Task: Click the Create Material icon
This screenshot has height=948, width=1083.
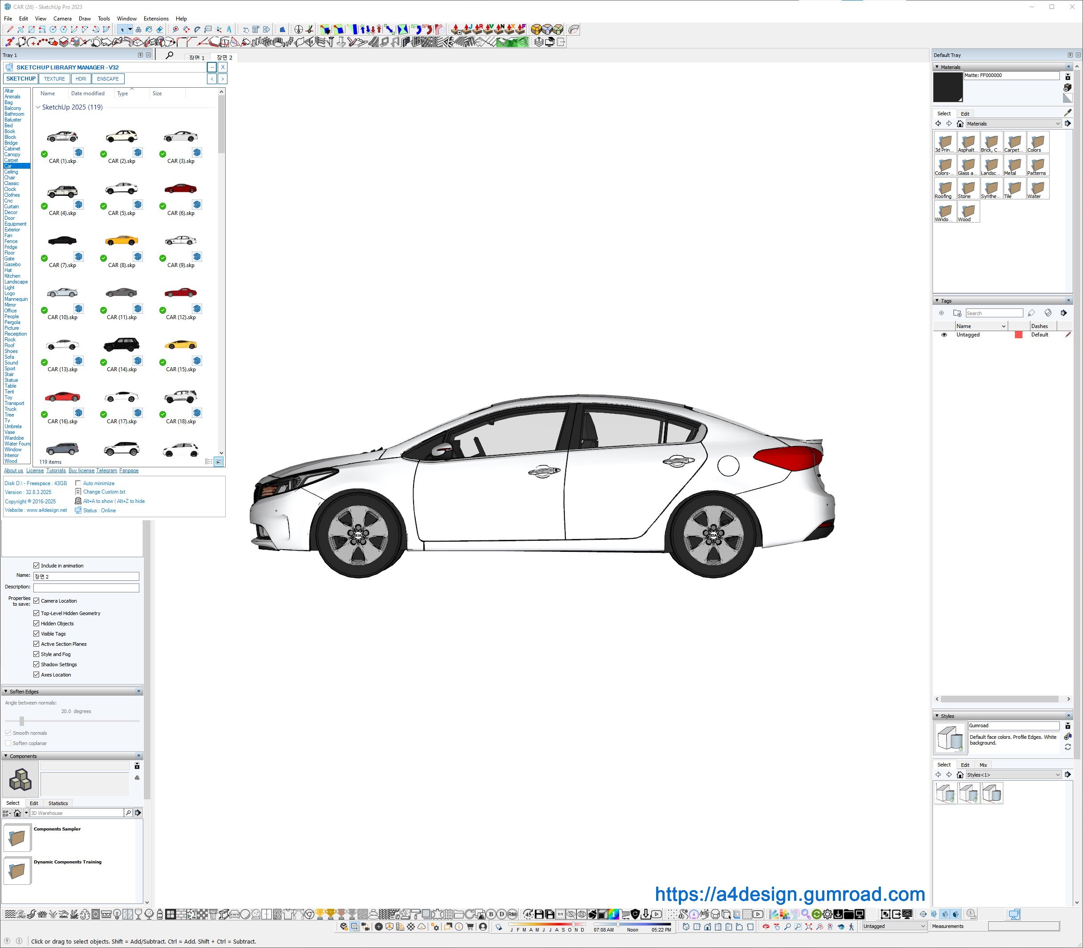Action: point(1068,87)
